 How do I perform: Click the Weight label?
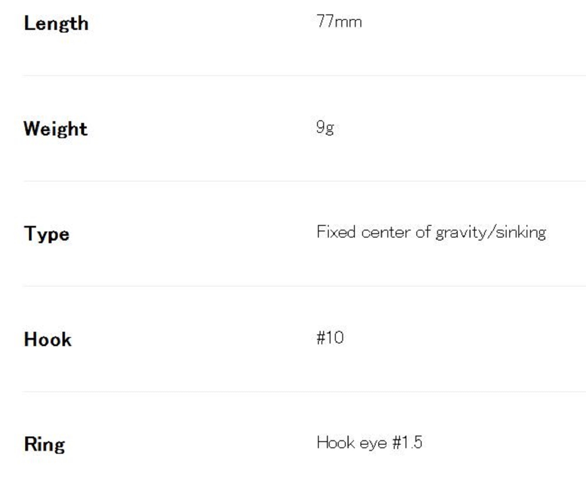tap(55, 129)
